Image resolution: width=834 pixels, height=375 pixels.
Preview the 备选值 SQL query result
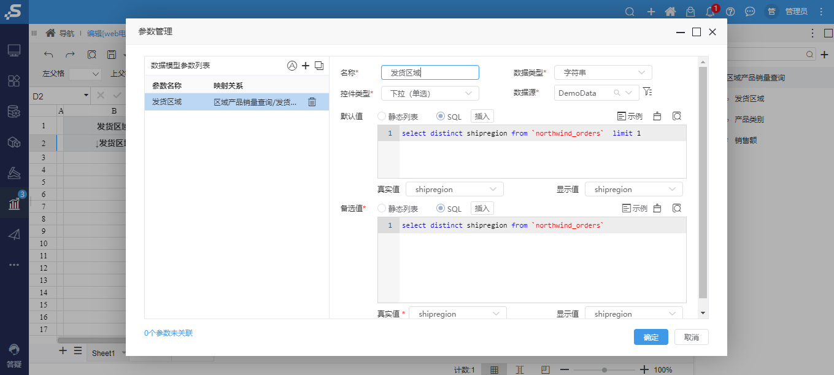(x=676, y=209)
